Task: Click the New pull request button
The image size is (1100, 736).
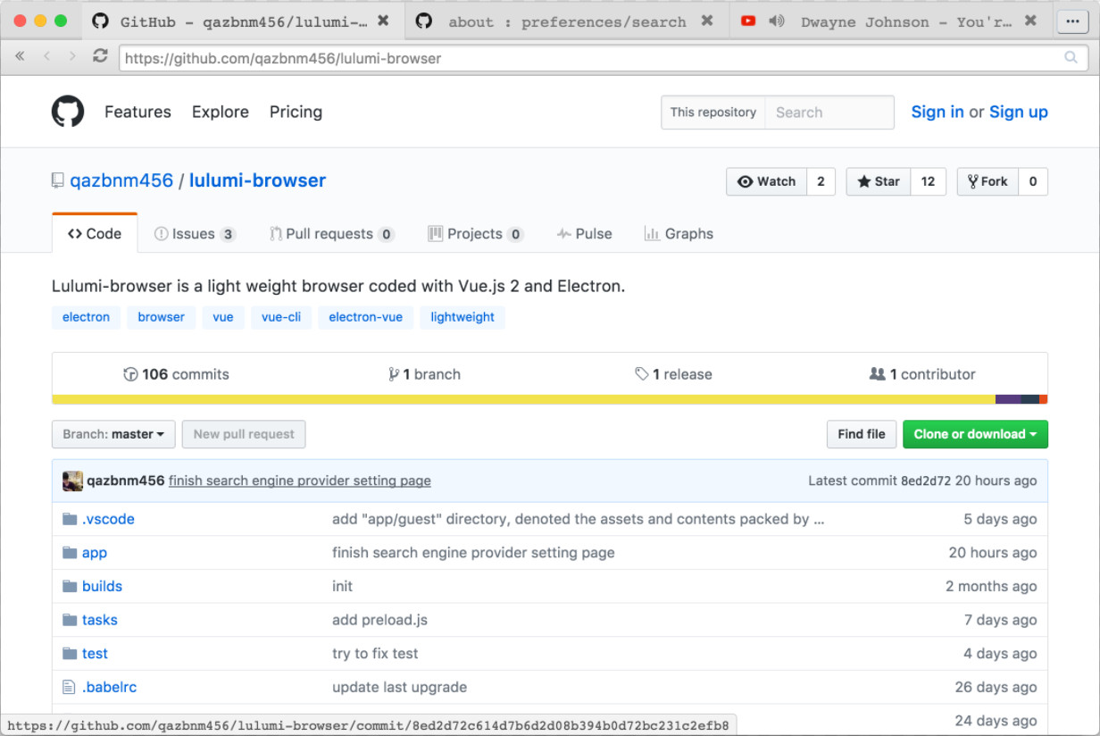Action: [x=244, y=434]
